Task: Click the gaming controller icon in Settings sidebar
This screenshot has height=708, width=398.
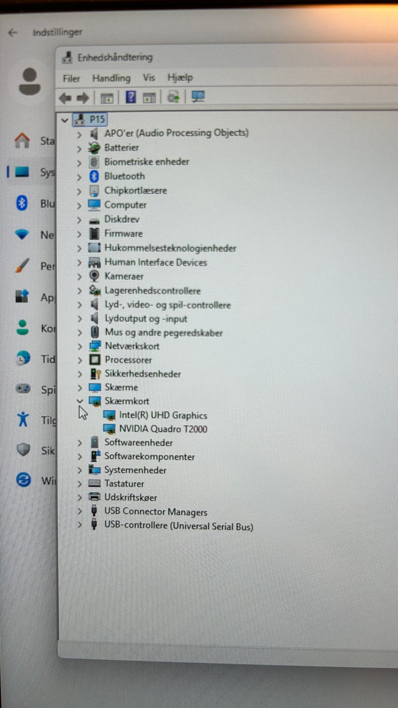Action: click(x=23, y=389)
